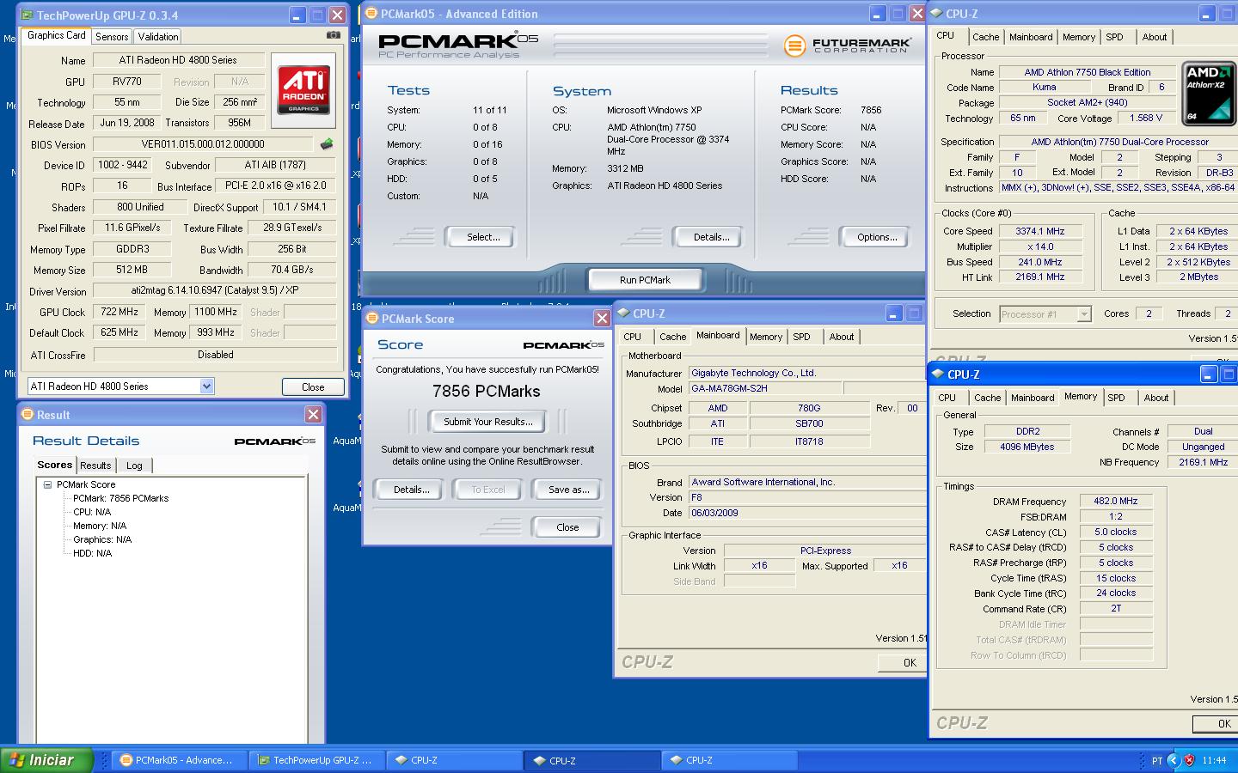Collapse the PCMark Score tree node
The width and height of the screenshot is (1238, 773).
48,484
